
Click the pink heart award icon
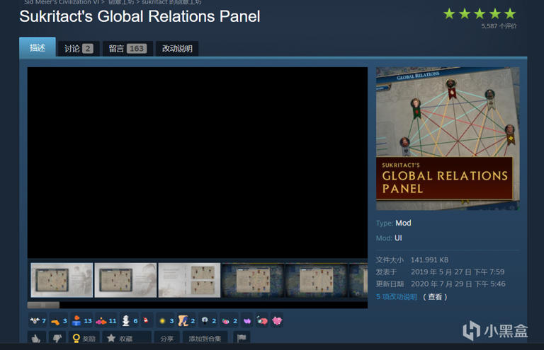(276, 320)
